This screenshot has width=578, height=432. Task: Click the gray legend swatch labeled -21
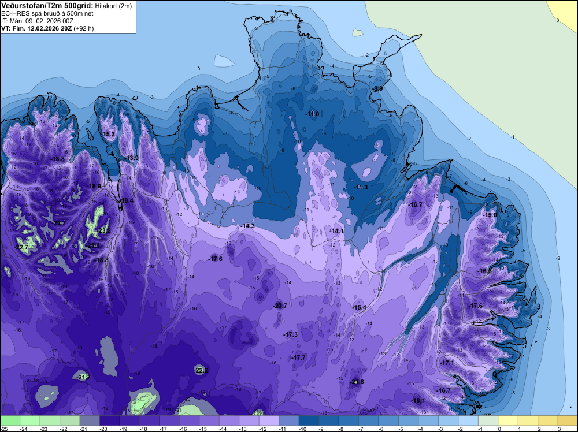click(90, 420)
